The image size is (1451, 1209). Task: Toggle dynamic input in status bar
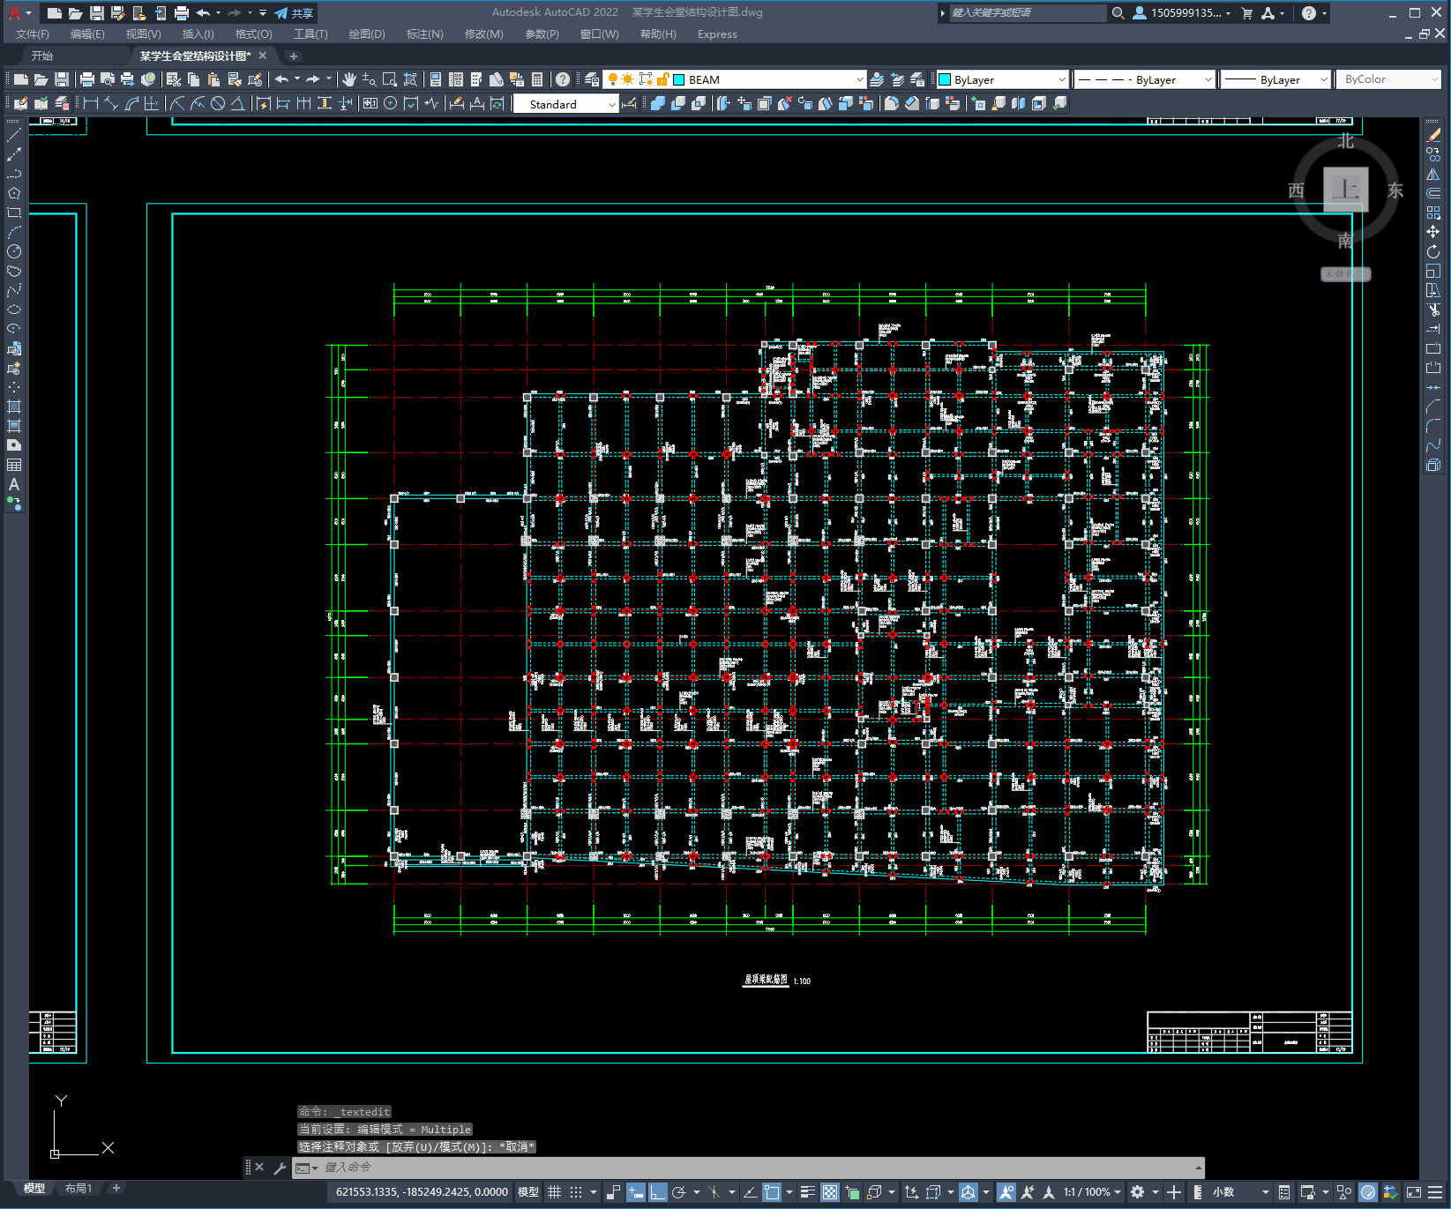(x=636, y=1192)
